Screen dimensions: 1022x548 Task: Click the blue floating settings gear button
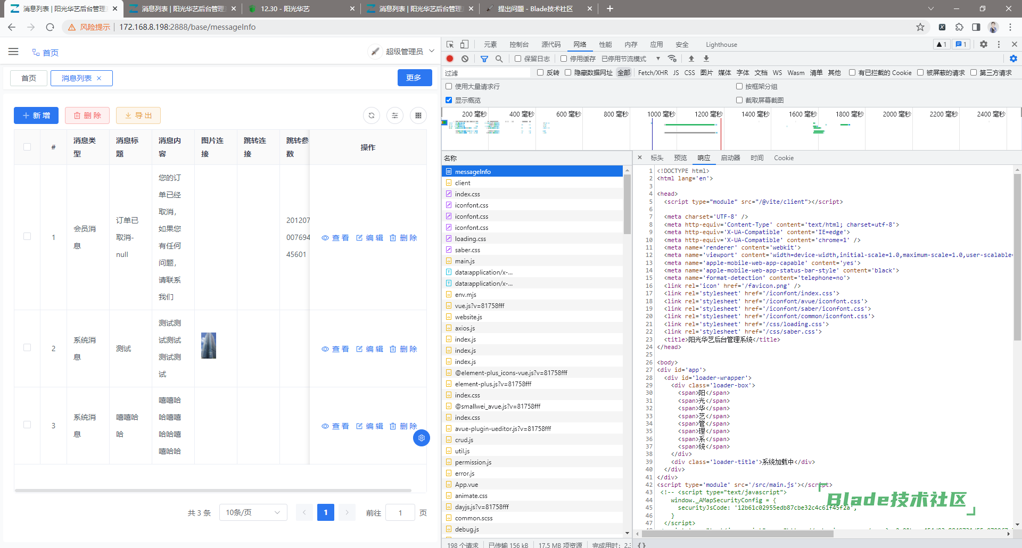click(422, 438)
